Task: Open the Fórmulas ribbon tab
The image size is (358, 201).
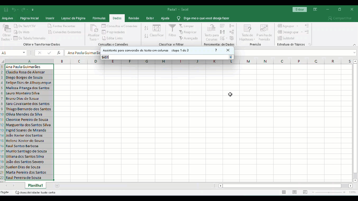Action: click(x=99, y=18)
